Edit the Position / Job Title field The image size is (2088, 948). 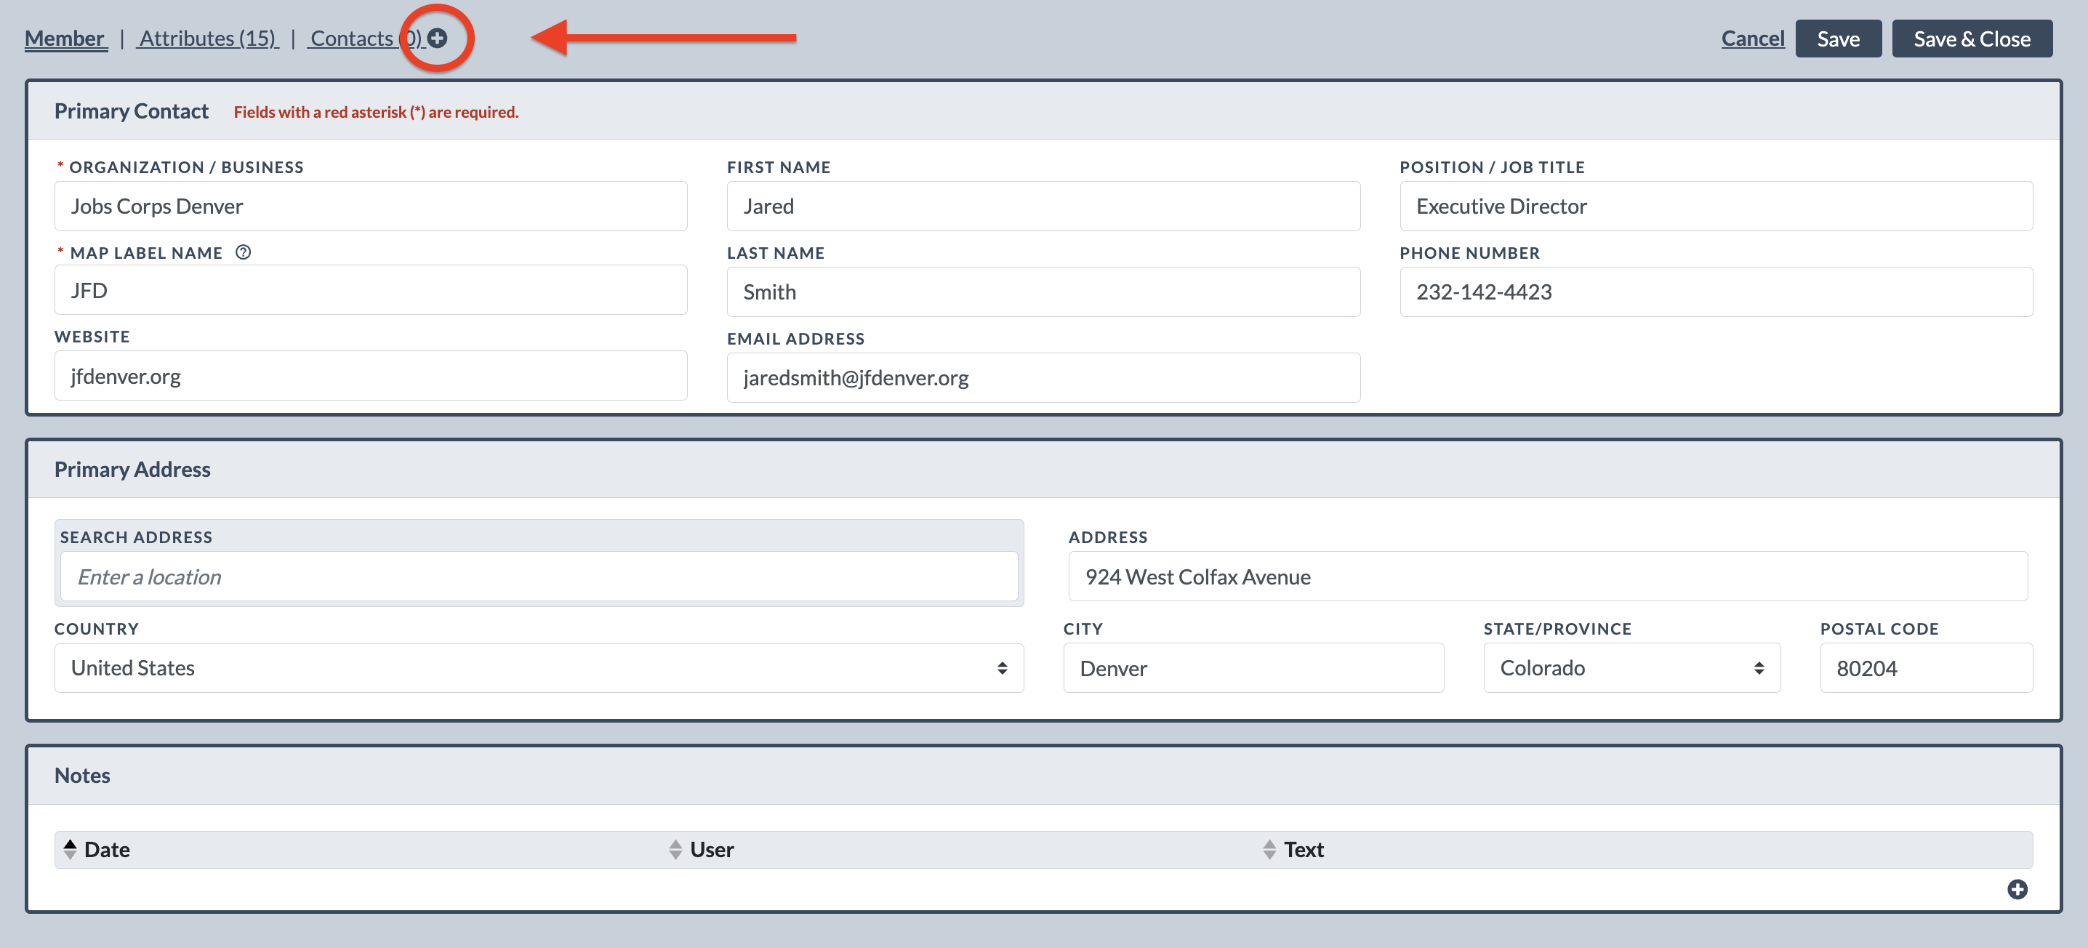click(x=1716, y=206)
